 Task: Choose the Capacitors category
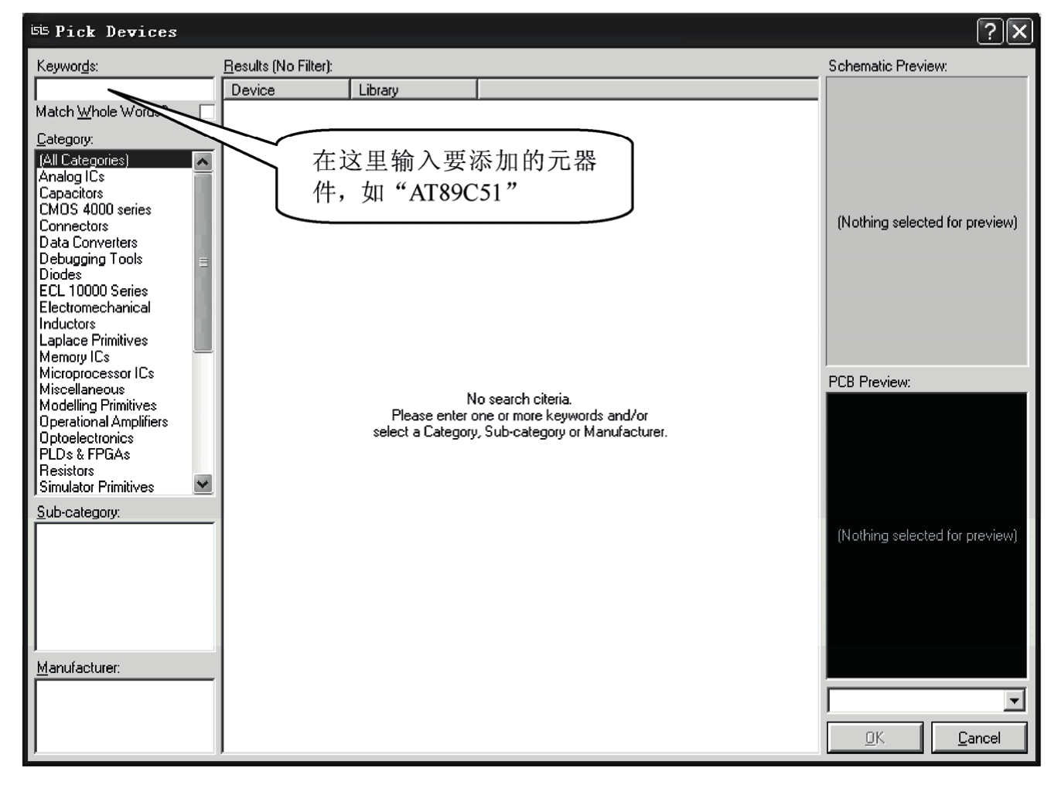[x=71, y=193]
